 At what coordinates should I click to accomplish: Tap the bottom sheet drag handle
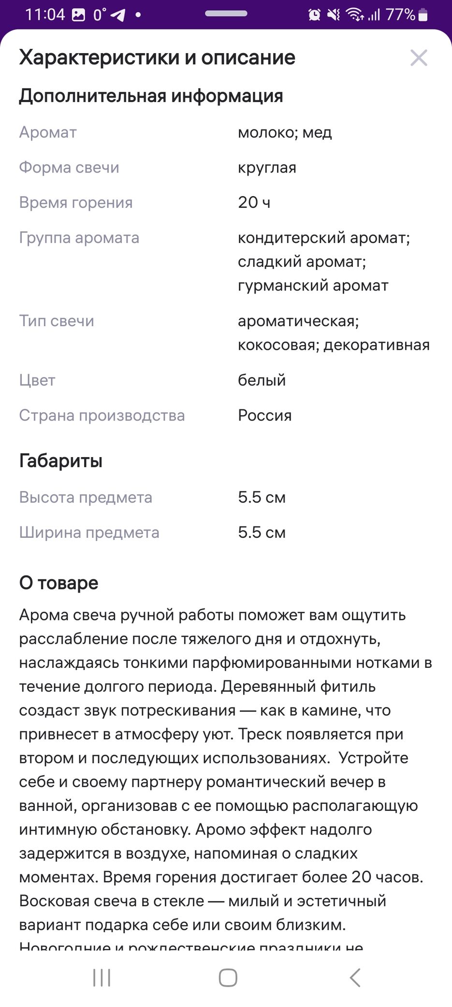(226, 14)
